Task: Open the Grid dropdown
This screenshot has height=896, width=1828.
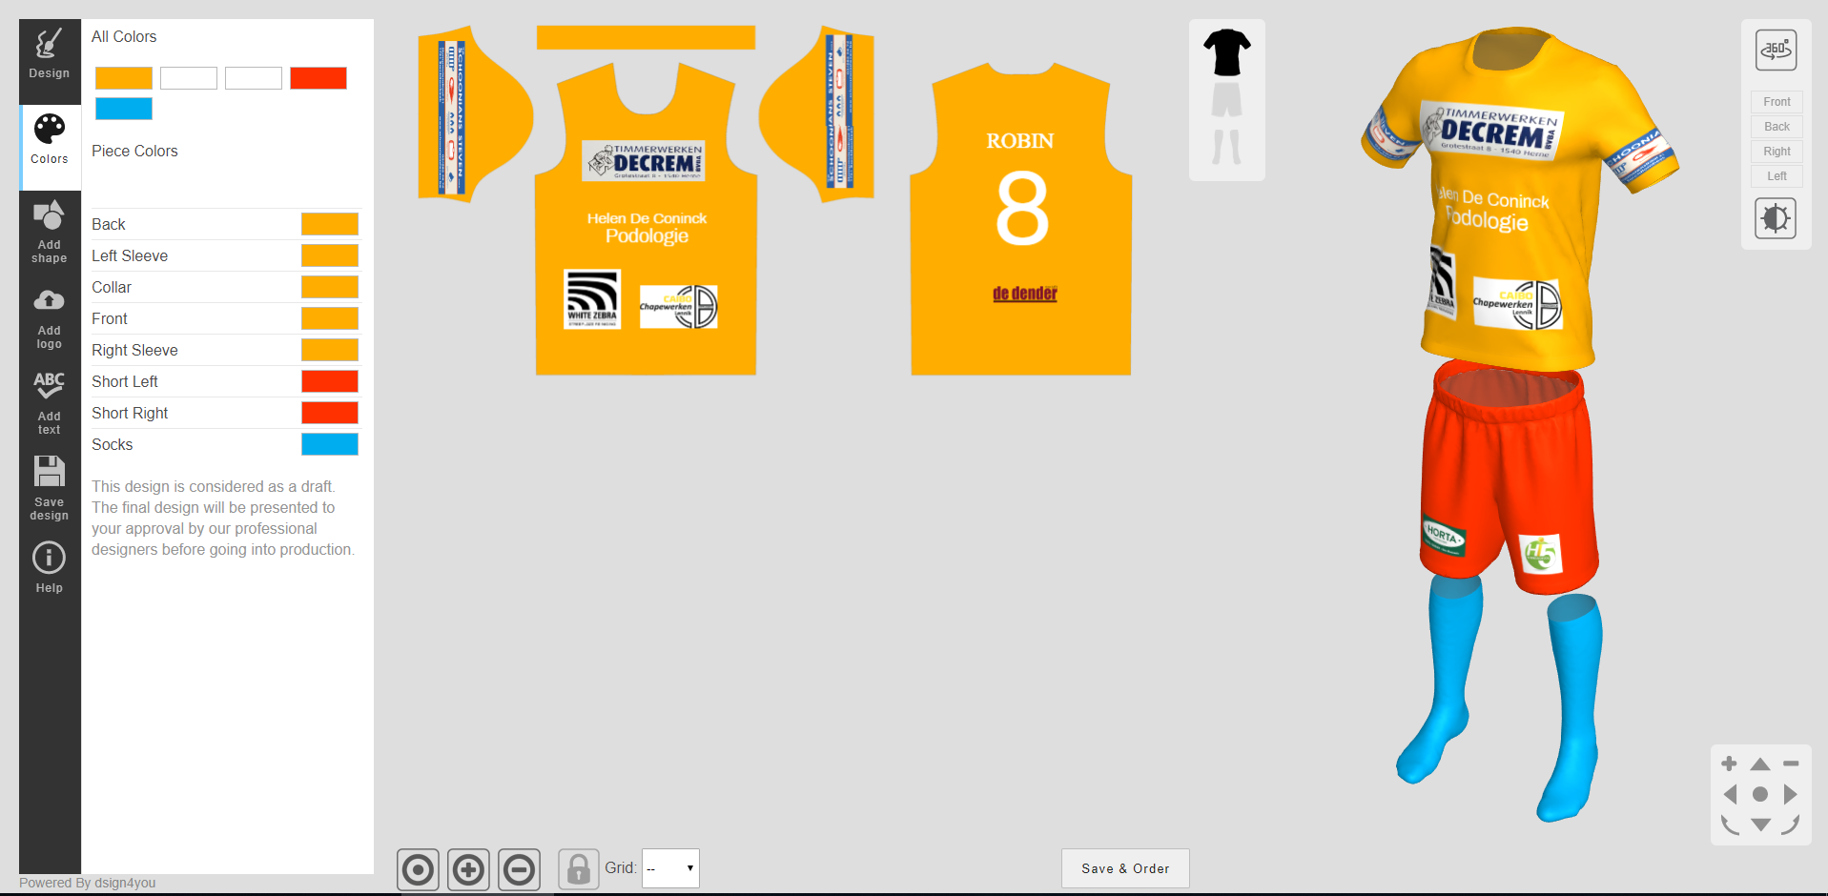Action: click(x=670, y=868)
